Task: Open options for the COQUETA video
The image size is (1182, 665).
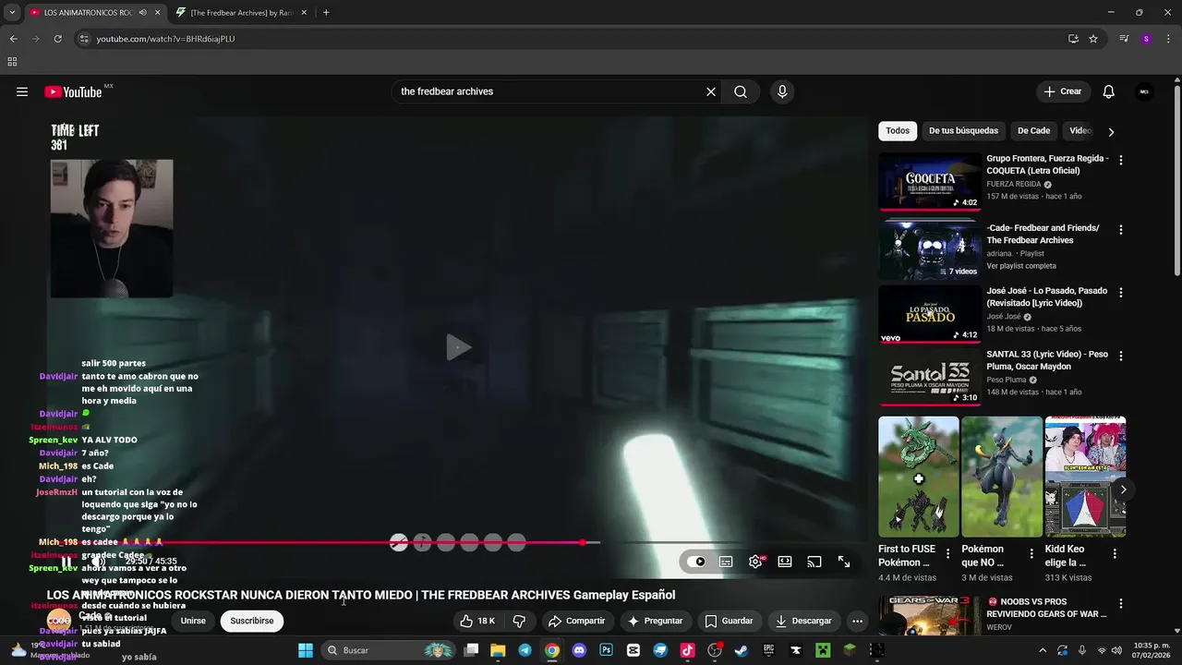Action: point(1121,160)
